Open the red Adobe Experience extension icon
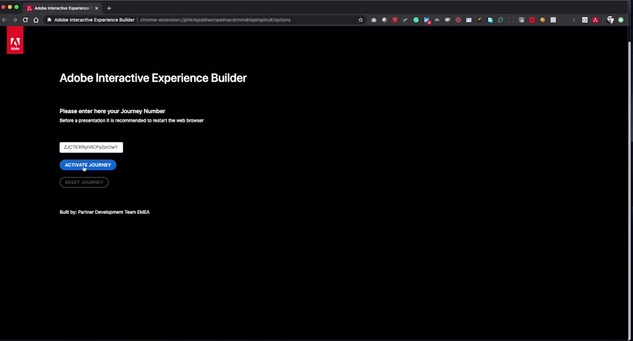This screenshot has height=341, width=633. (595, 20)
